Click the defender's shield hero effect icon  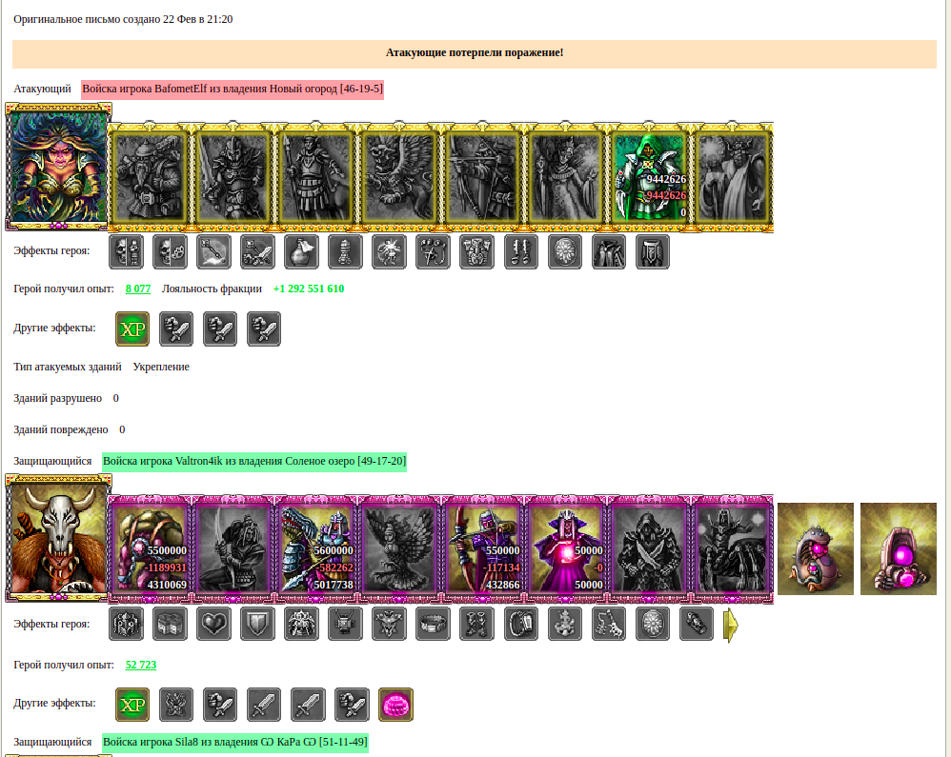pyautogui.click(x=257, y=624)
